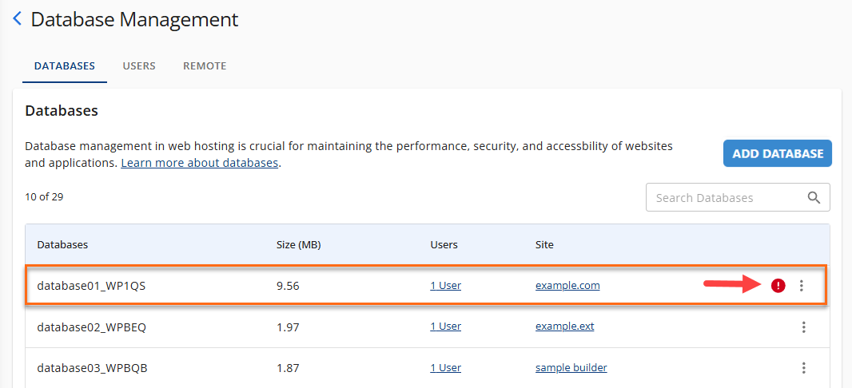The image size is (852, 388).
Task: Focus the Search Databases field
Action: pos(723,198)
